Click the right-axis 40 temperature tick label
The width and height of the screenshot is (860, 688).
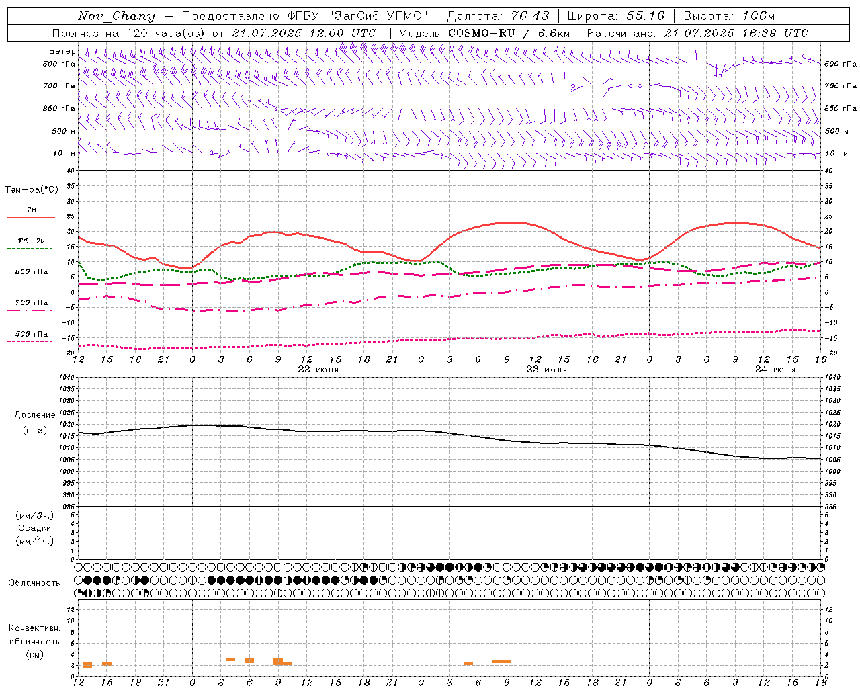click(x=828, y=171)
